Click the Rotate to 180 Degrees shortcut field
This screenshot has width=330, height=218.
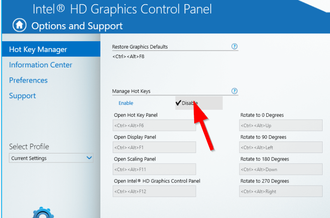tap(281, 169)
